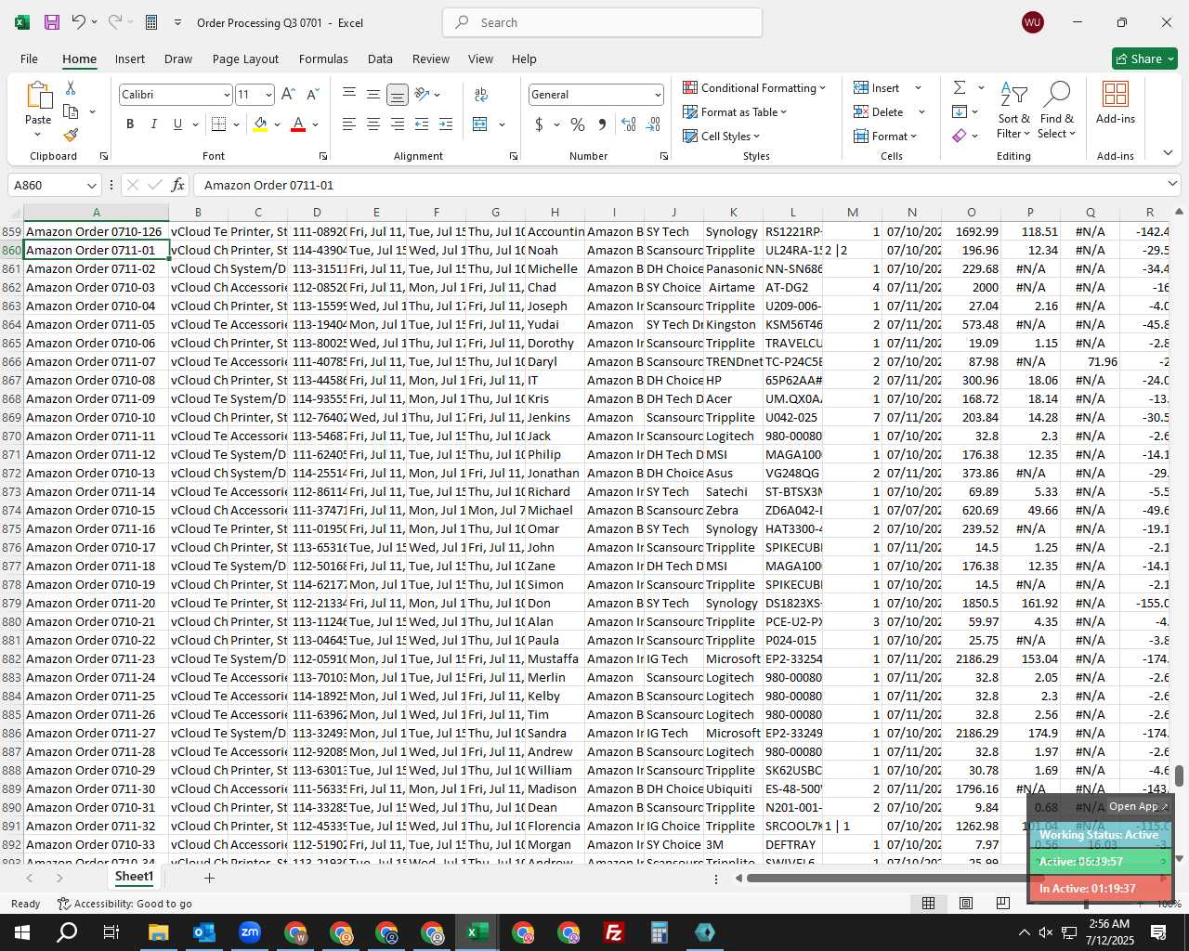Viewport: 1189px width, 951px height.
Task: Toggle Wrap Text button
Action: [x=481, y=95]
